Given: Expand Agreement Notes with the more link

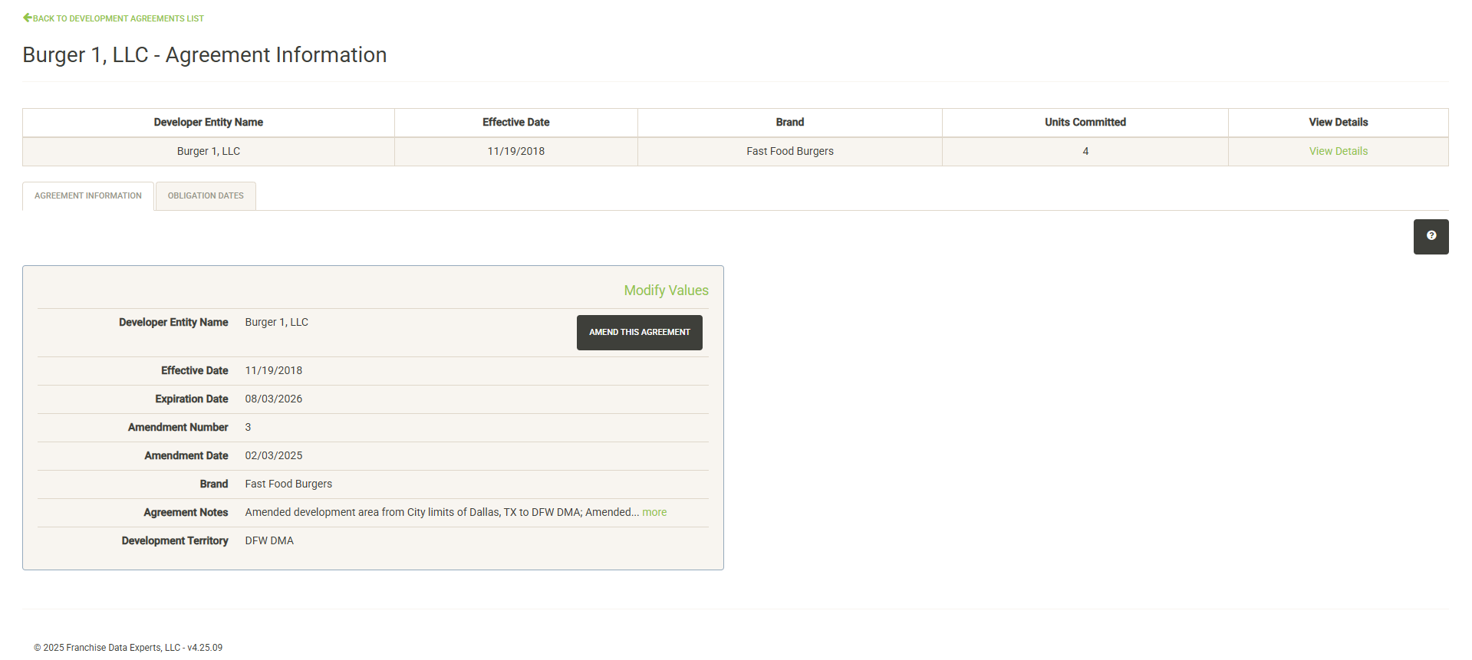Looking at the screenshot, I should pos(654,513).
